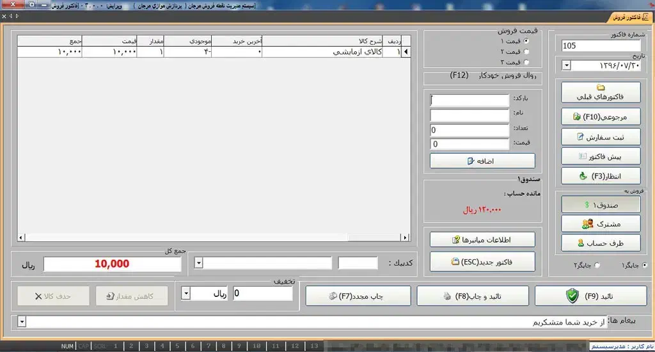Confirm invoice with green shield تائید (F9)
This screenshot has height=352, width=655.
pyautogui.click(x=590, y=296)
